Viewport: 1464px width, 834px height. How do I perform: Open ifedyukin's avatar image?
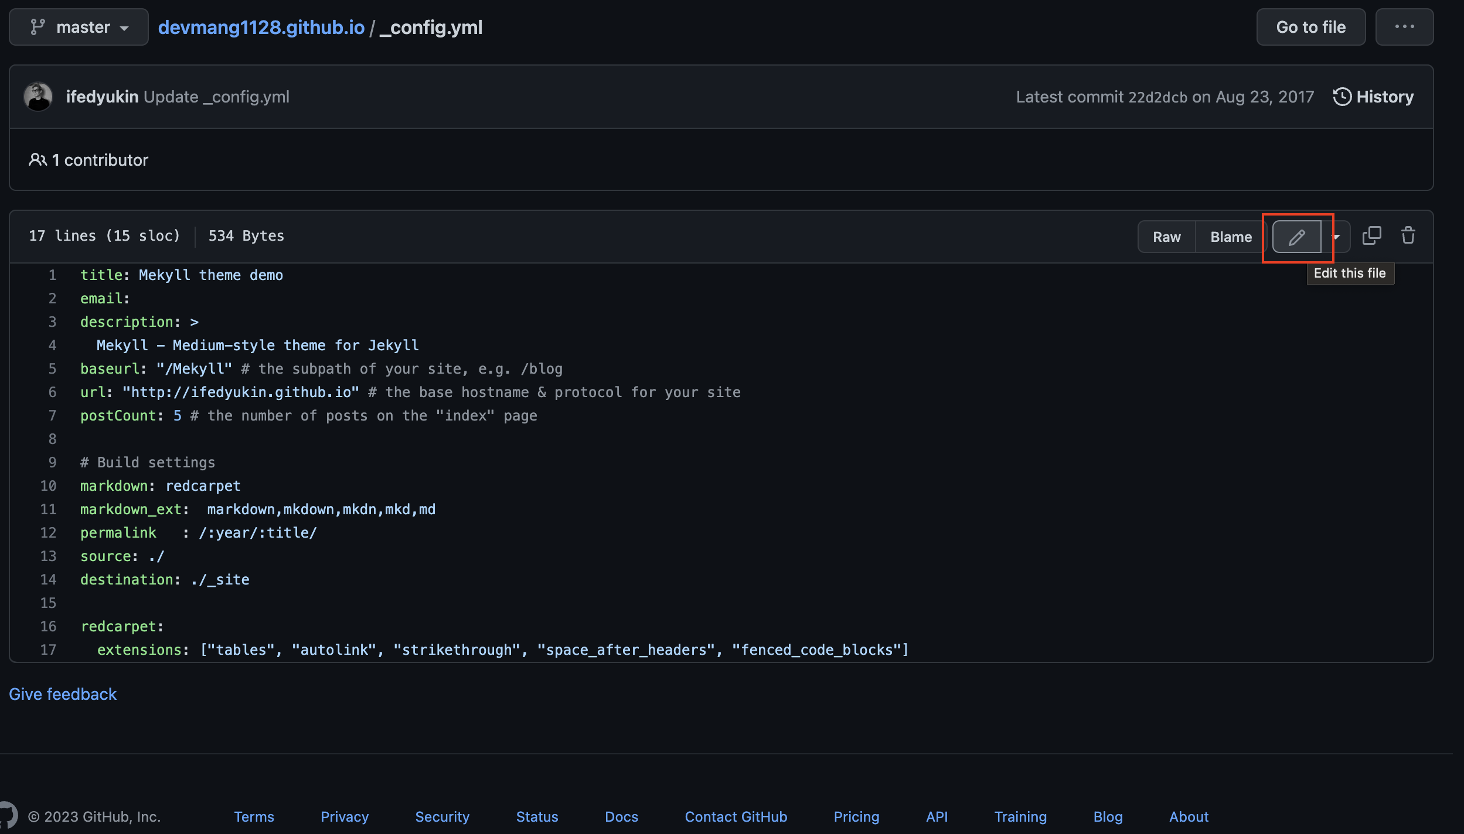point(38,97)
